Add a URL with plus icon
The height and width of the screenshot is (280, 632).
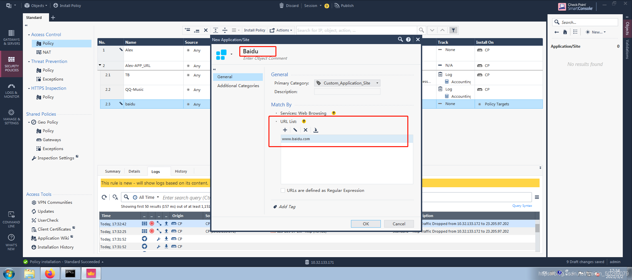tap(285, 130)
